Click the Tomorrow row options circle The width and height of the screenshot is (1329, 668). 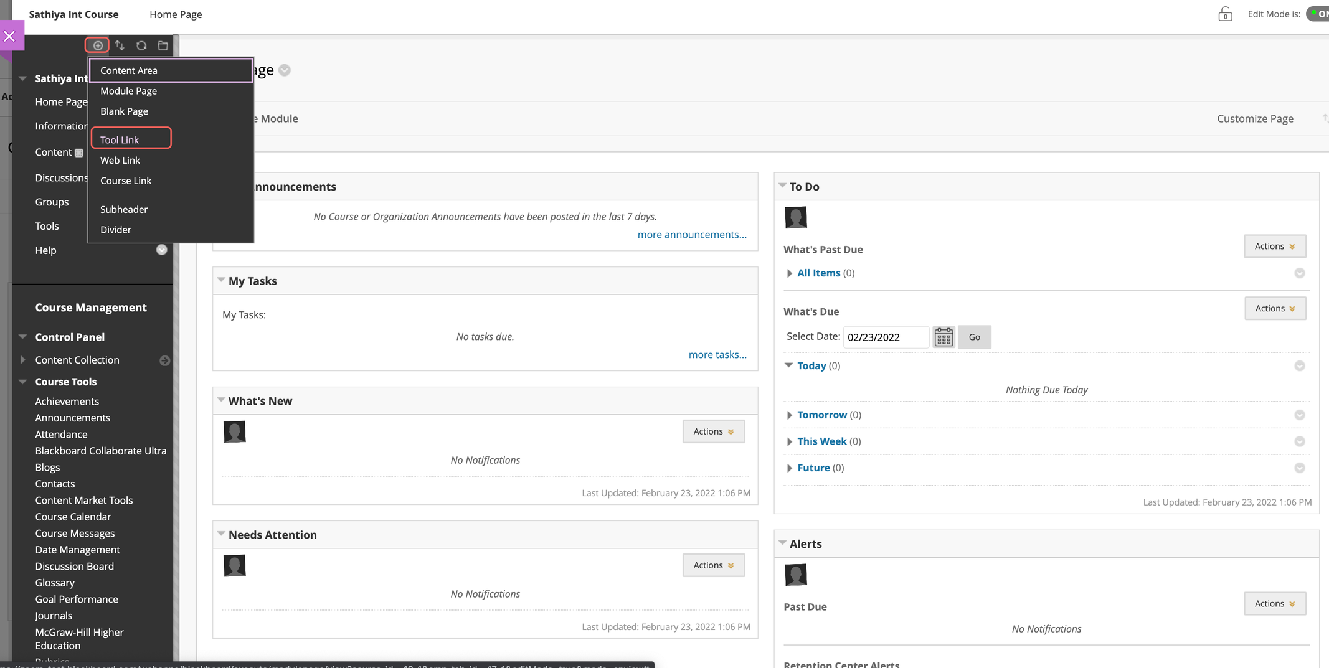[1300, 415]
